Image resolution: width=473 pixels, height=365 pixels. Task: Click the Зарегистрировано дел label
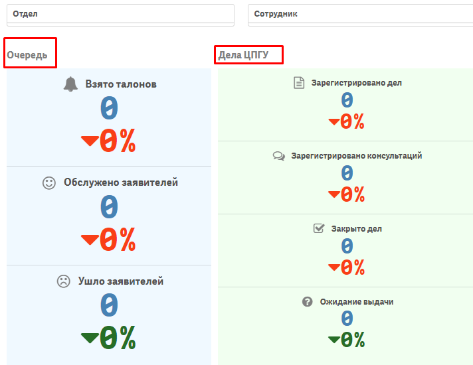357,83
